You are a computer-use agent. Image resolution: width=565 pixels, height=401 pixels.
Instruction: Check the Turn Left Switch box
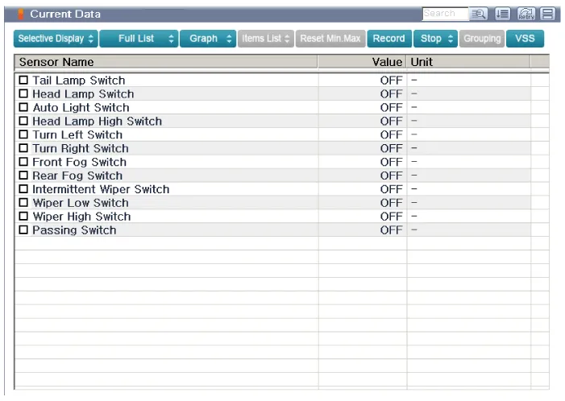pos(23,135)
